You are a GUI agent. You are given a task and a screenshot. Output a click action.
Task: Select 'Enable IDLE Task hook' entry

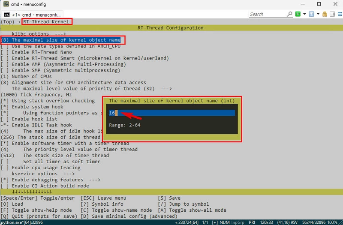tap(36, 125)
